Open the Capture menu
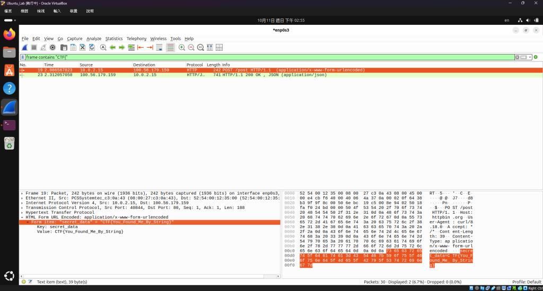 point(74,39)
